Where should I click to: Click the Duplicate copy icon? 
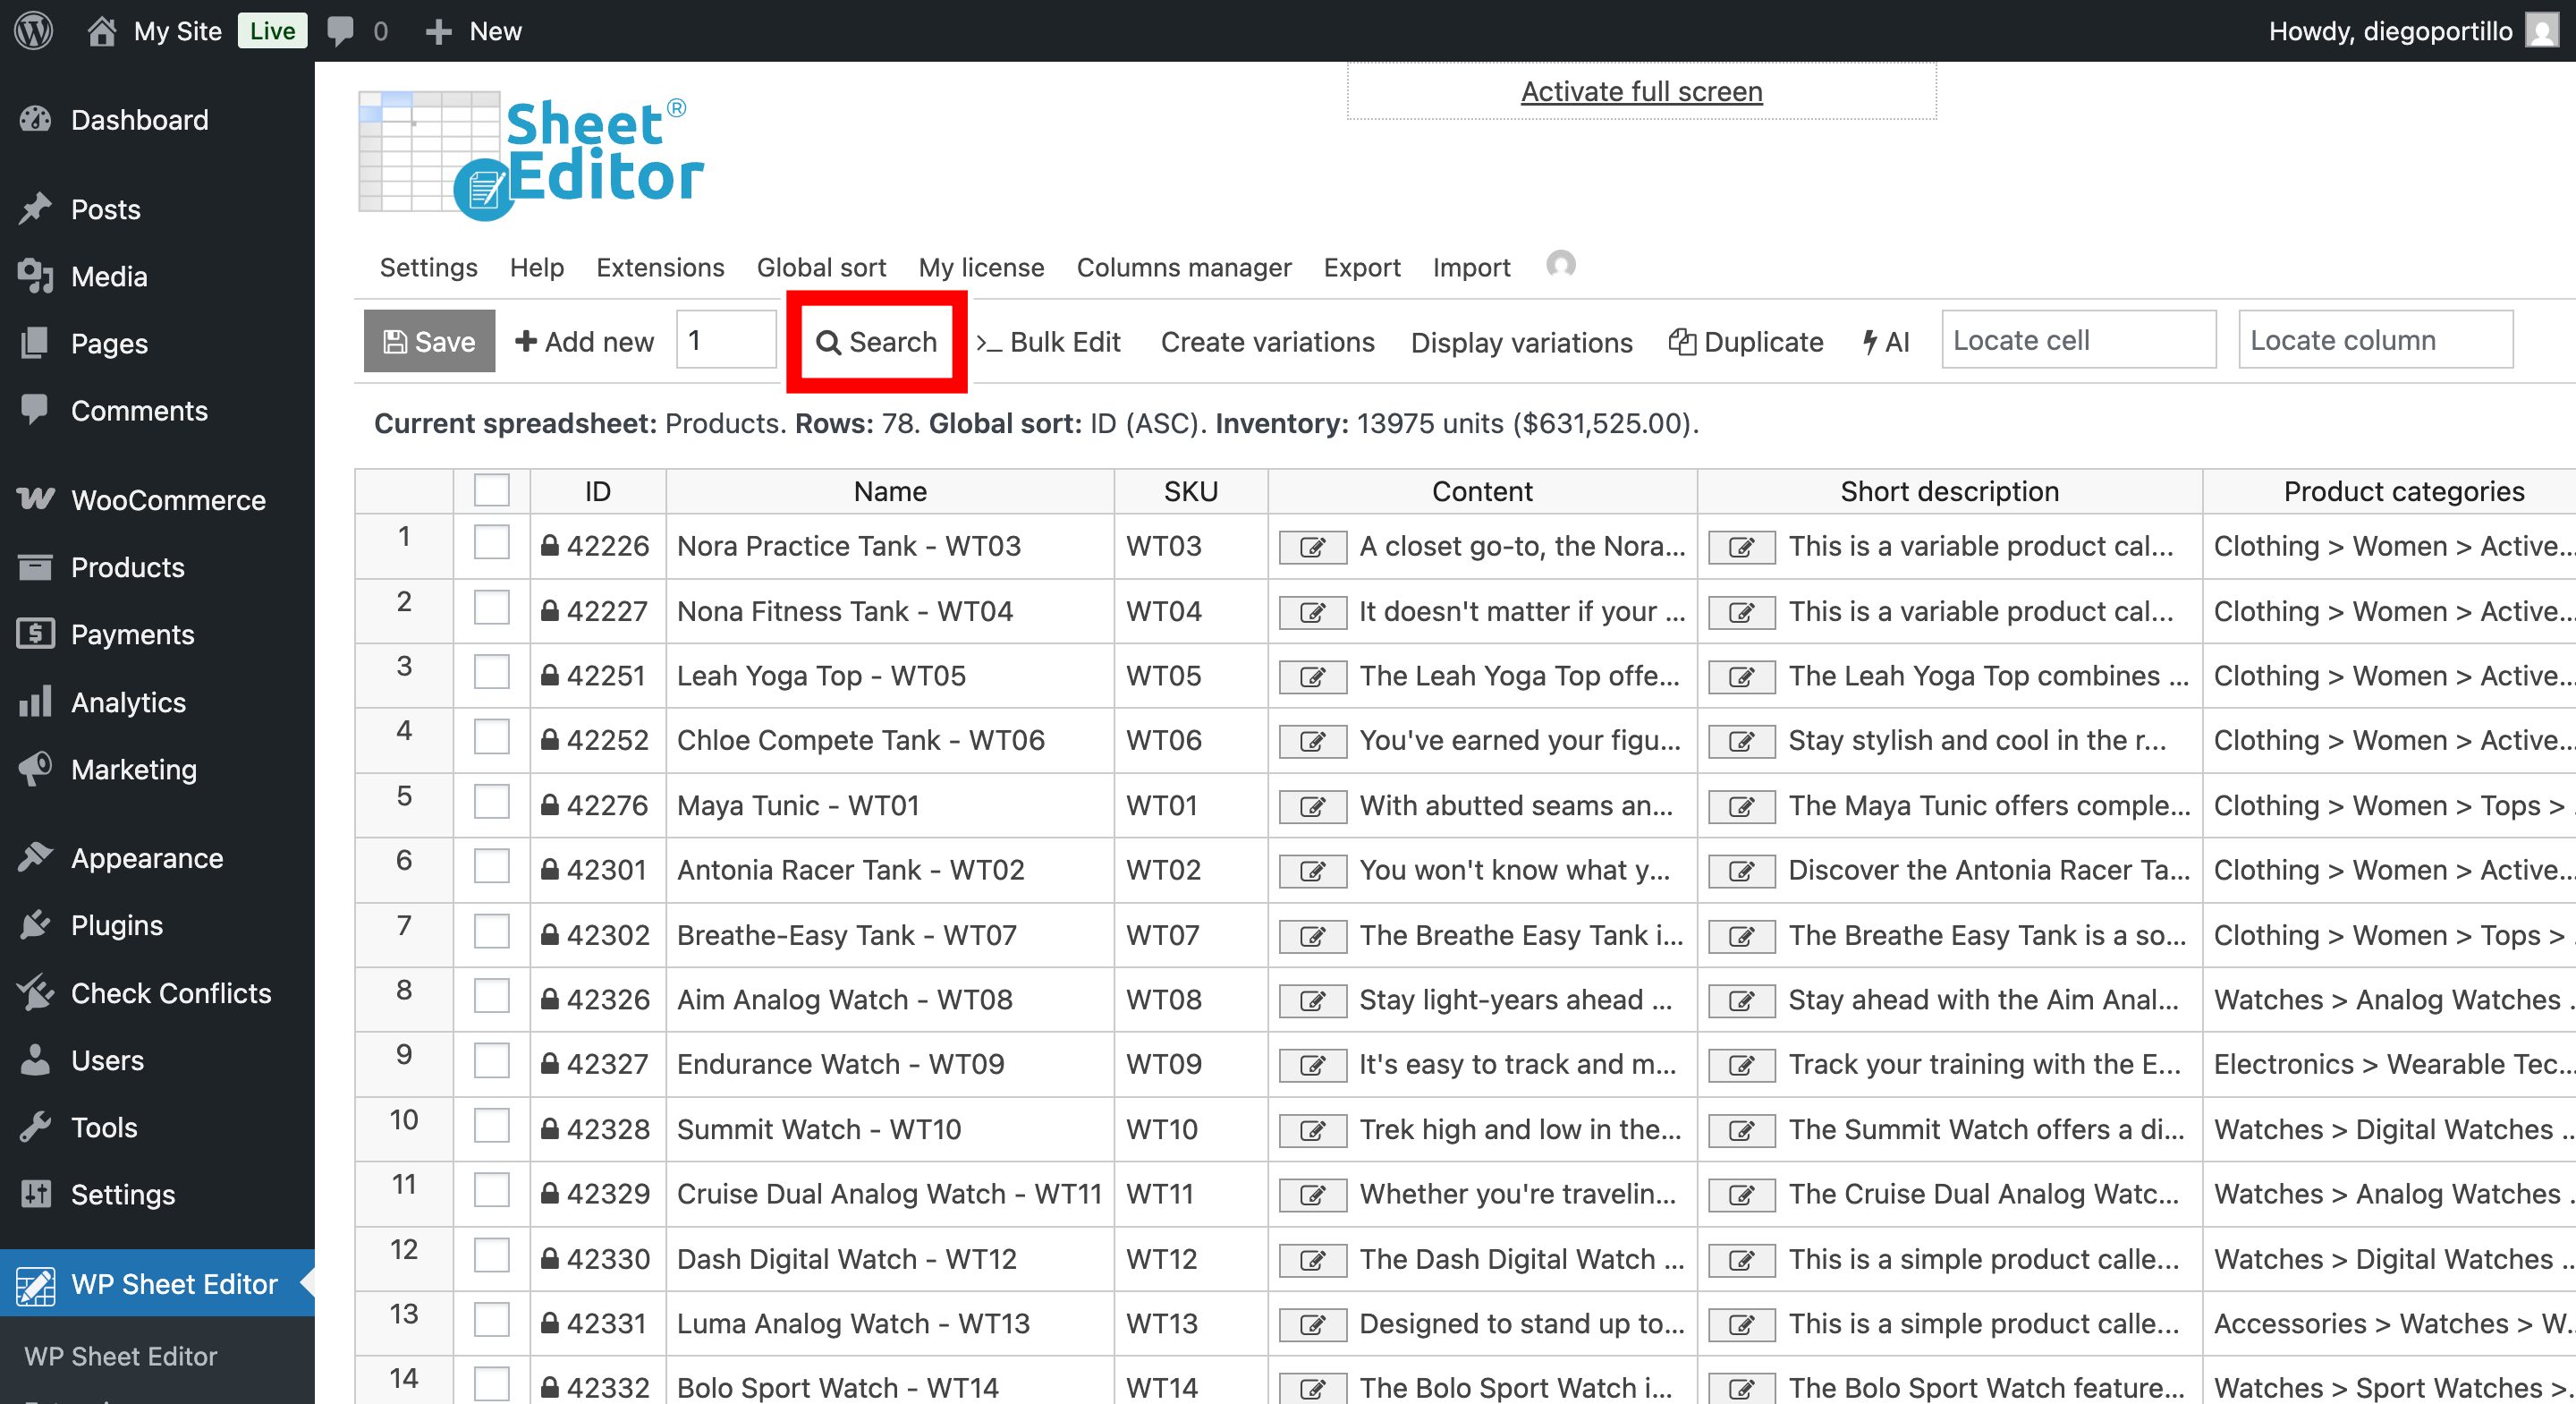(x=1685, y=341)
